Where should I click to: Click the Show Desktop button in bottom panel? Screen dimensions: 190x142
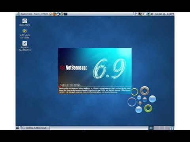[18, 128]
